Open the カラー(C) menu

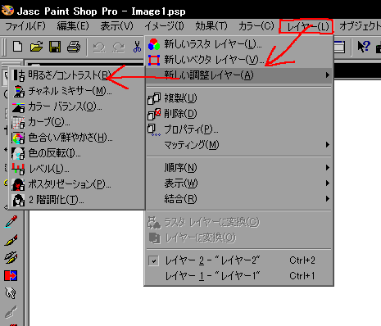tap(256, 26)
